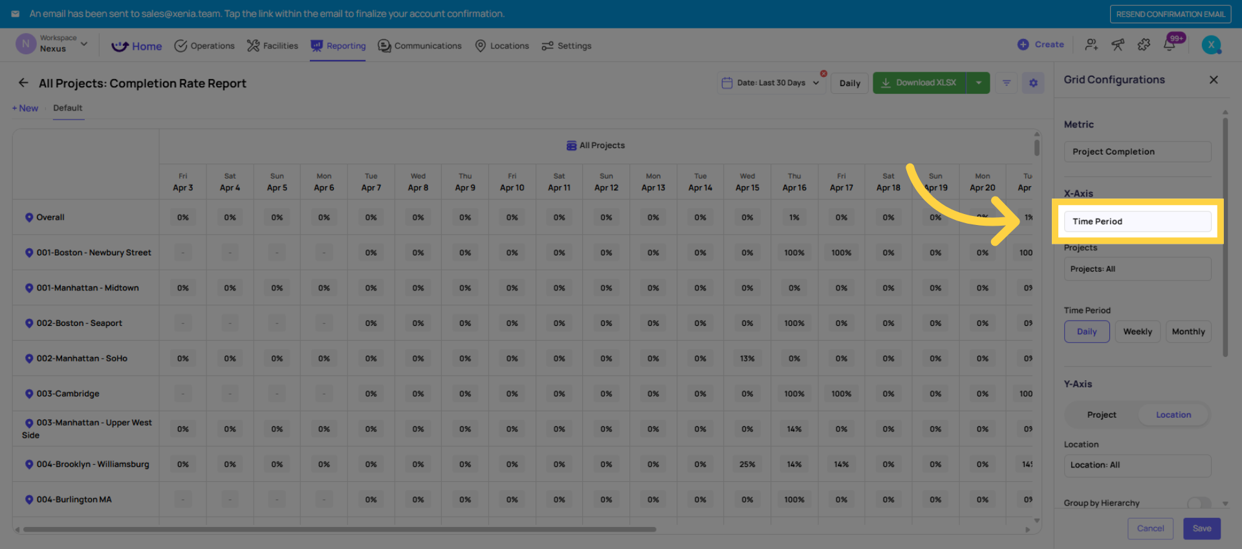Expand the Download XLSX dropdown arrow

978,83
